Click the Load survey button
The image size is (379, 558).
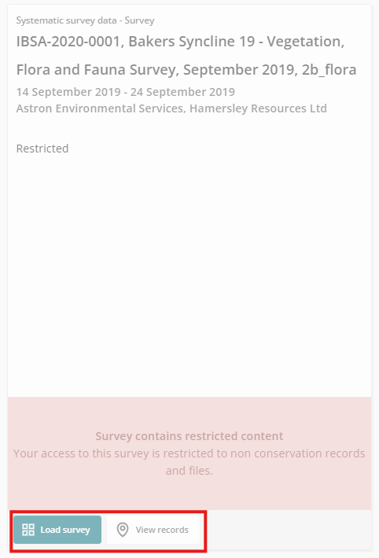[x=57, y=530]
